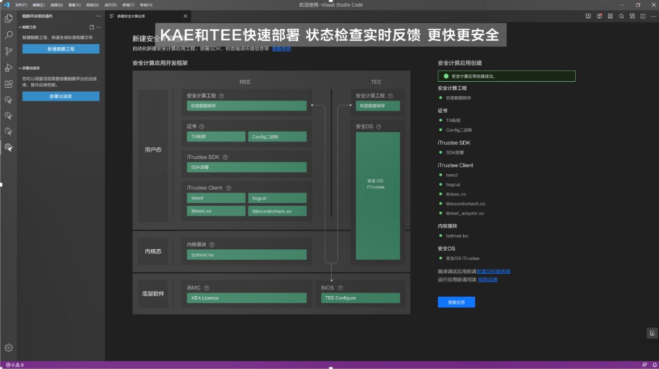Select the active Kunpeng plugin icon
The width and height of the screenshot is (659, 369).
pyautogui.click(x=8, y=147)
